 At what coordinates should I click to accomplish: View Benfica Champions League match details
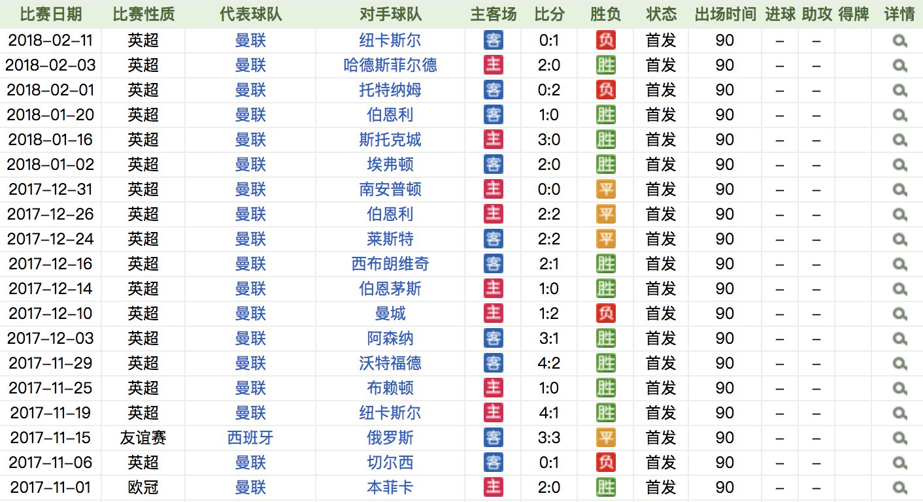click(x=900, y=487)
